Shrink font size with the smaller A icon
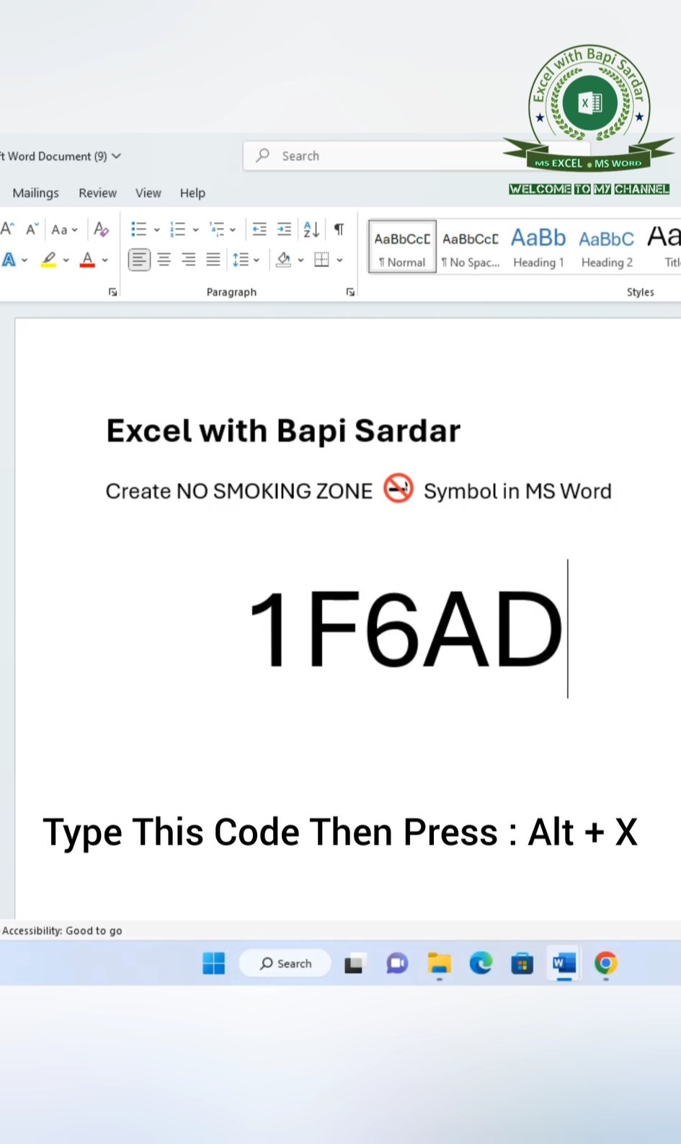The height and width of the screenshot is (1144, 681). coord(32,229)
